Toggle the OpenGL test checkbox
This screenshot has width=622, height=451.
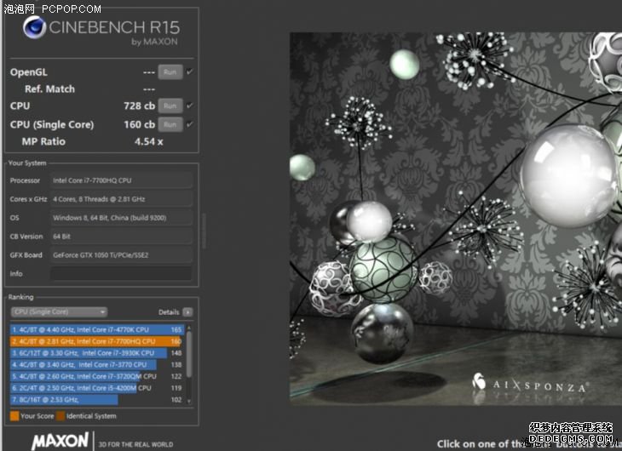[190, 71]
